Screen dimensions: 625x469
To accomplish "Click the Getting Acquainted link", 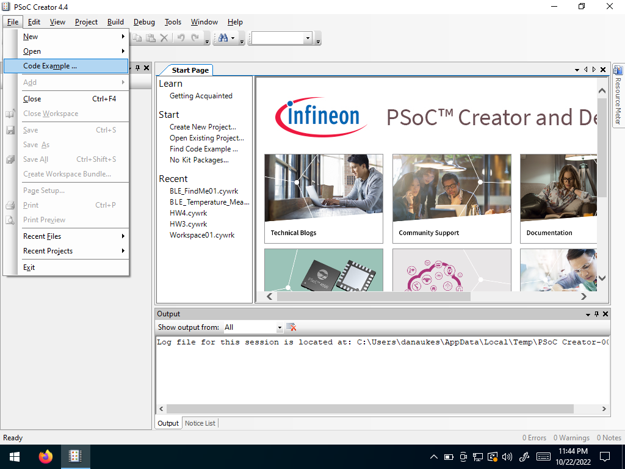I will [x=201, y=96].
